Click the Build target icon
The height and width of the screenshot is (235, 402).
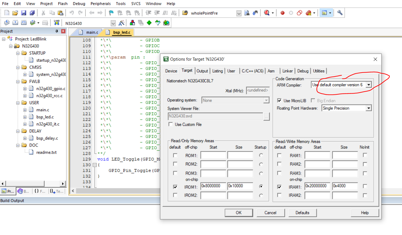click(15, 23)
